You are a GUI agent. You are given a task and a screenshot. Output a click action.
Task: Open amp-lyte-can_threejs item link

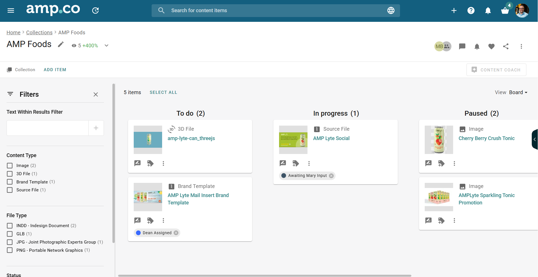[x=191, y=138]
